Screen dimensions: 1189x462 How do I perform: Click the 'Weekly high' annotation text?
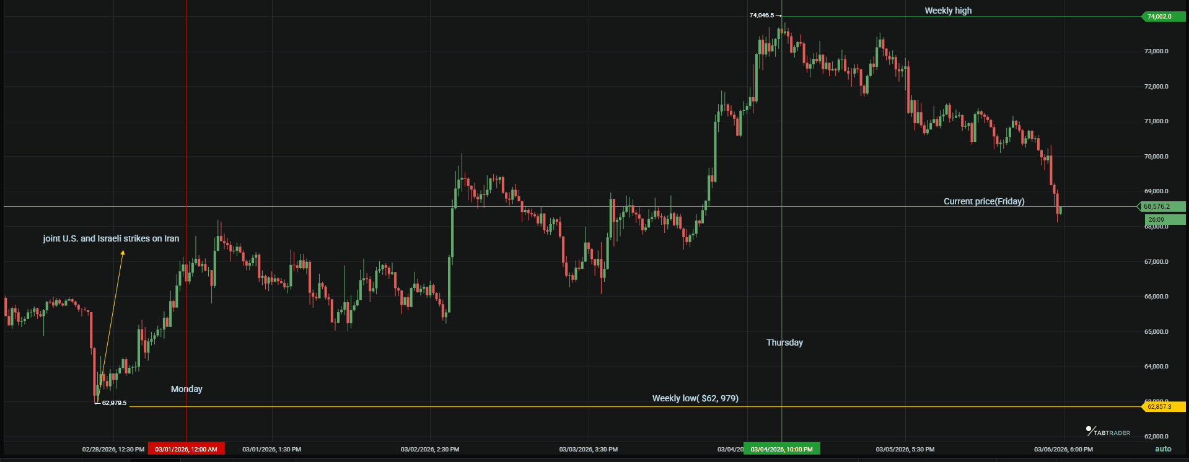coord(948,11)
